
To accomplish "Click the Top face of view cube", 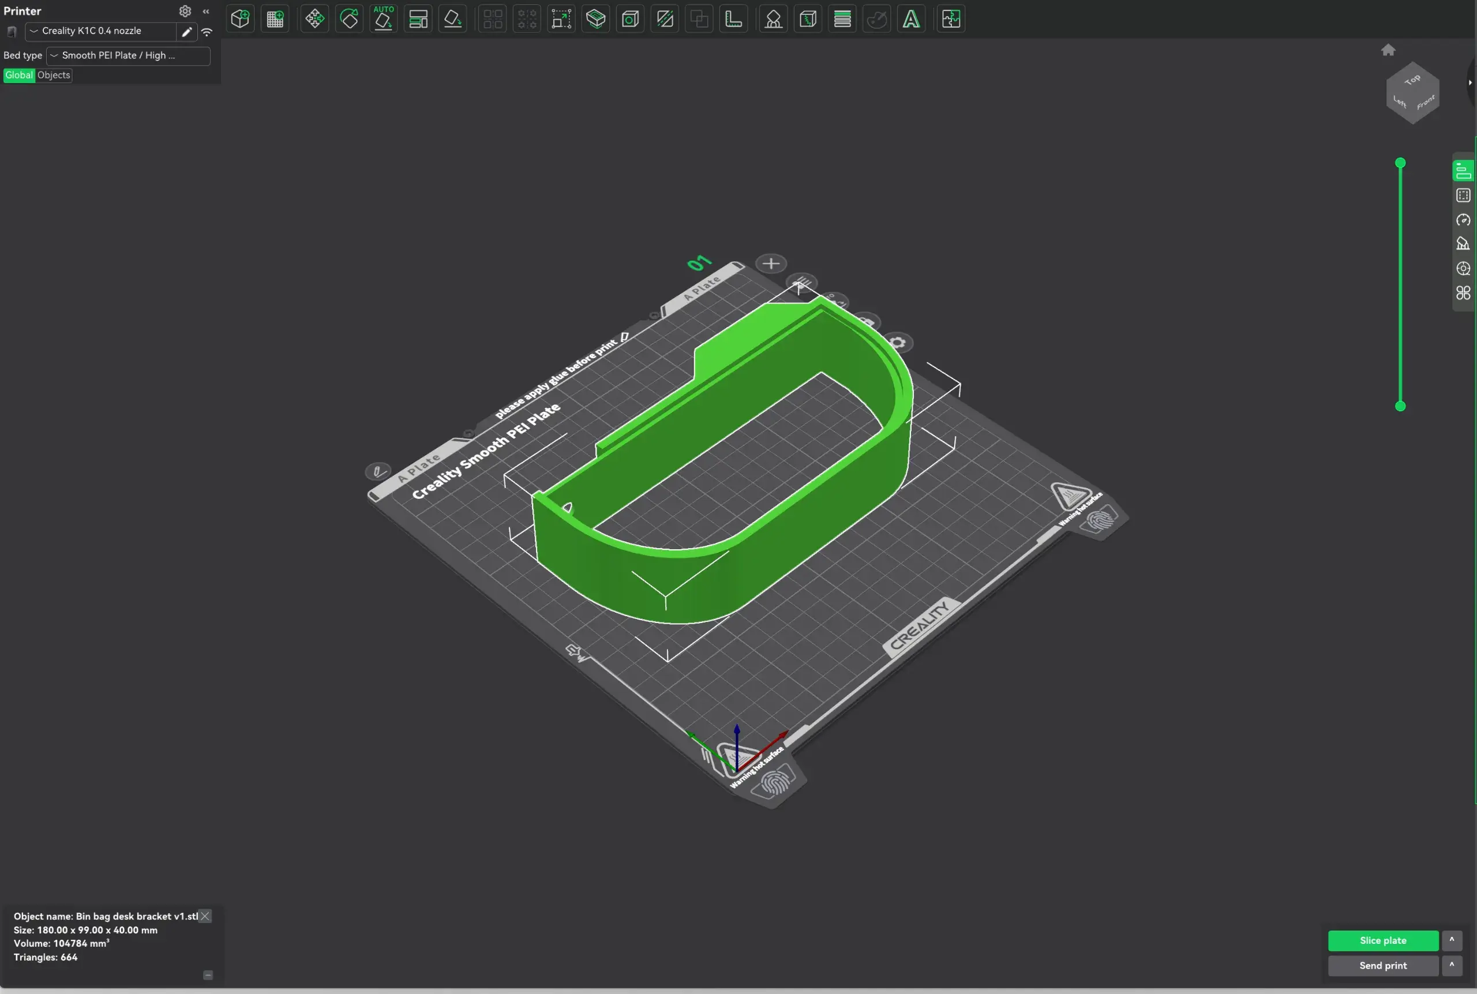I will pyautogui.click(x=1412, y=80).
